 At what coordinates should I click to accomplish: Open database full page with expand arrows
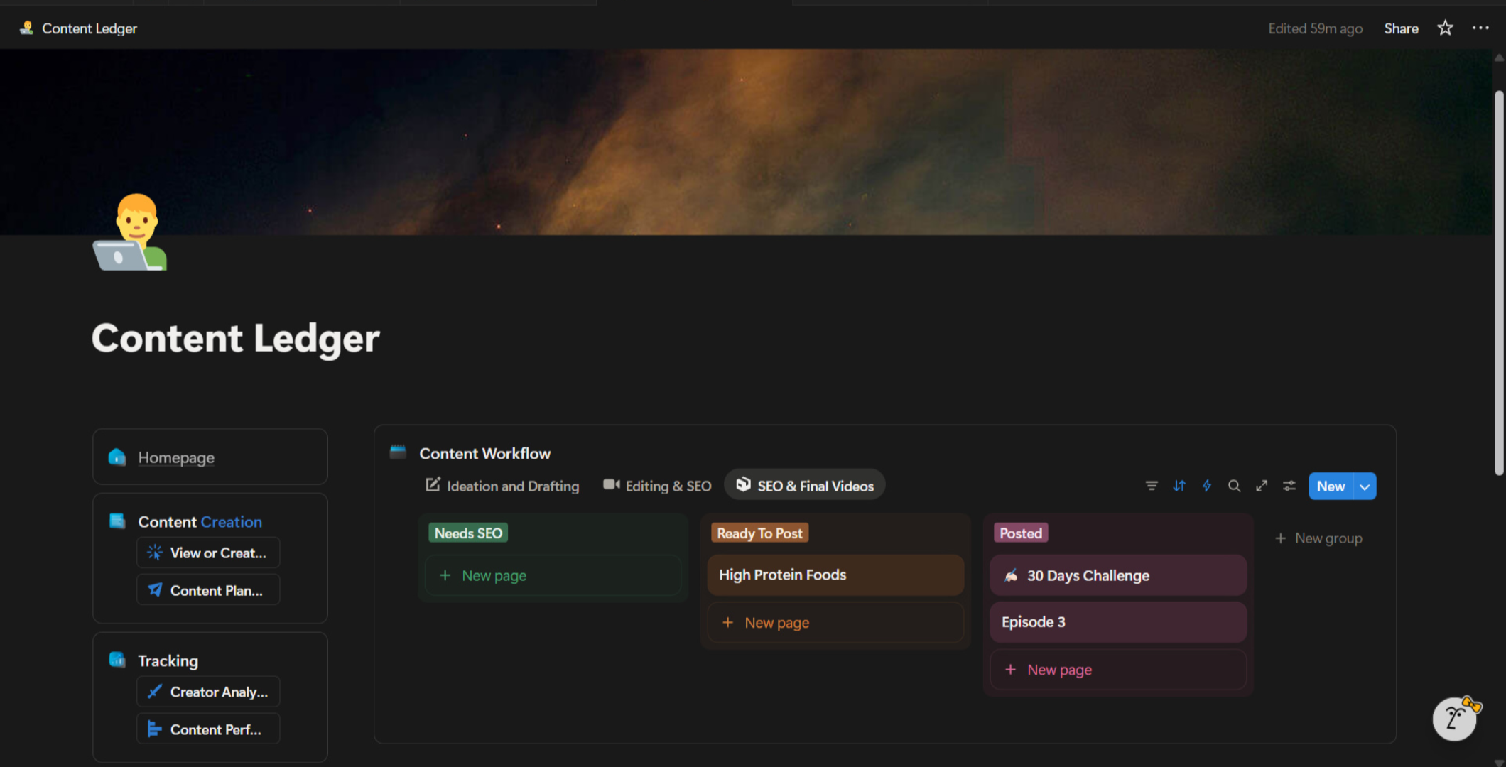pos(1262,486)
